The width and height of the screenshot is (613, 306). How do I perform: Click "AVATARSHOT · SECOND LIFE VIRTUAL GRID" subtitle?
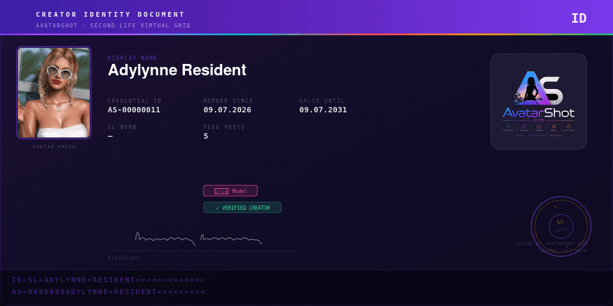(113, 26)
